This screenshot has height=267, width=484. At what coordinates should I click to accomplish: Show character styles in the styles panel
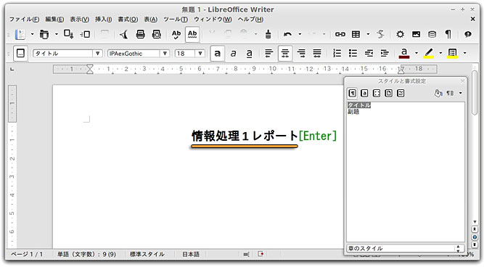click(x=364, y=93)
